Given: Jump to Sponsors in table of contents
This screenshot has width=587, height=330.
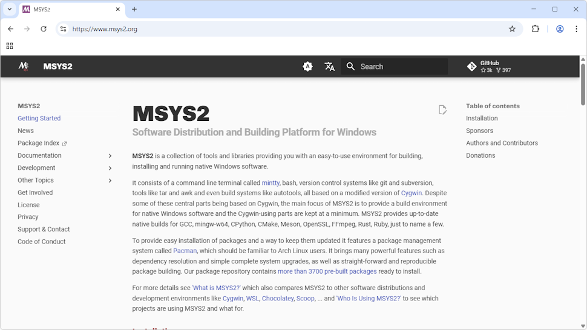Looking at the screenshot, I should coord(479,131).
